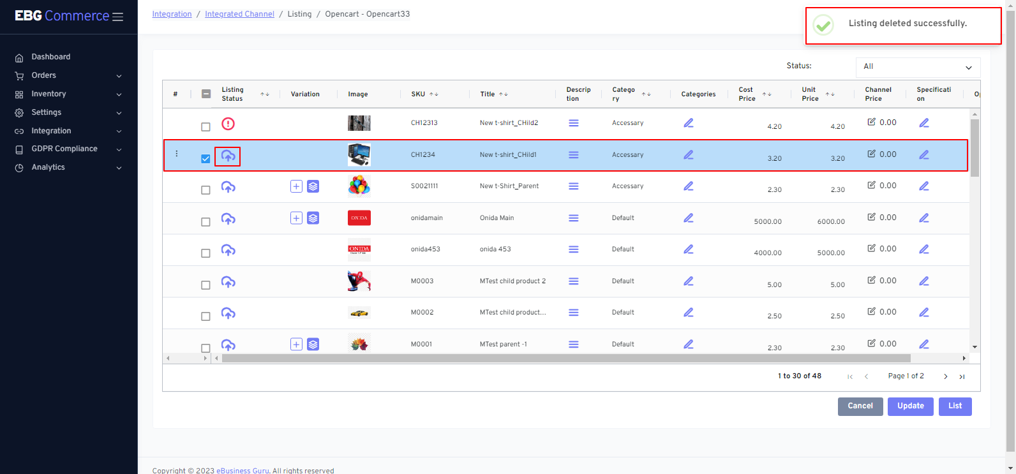Viewport: 1016px width, 474px height.
Task: Click the Update button
Action: [910, 406]
